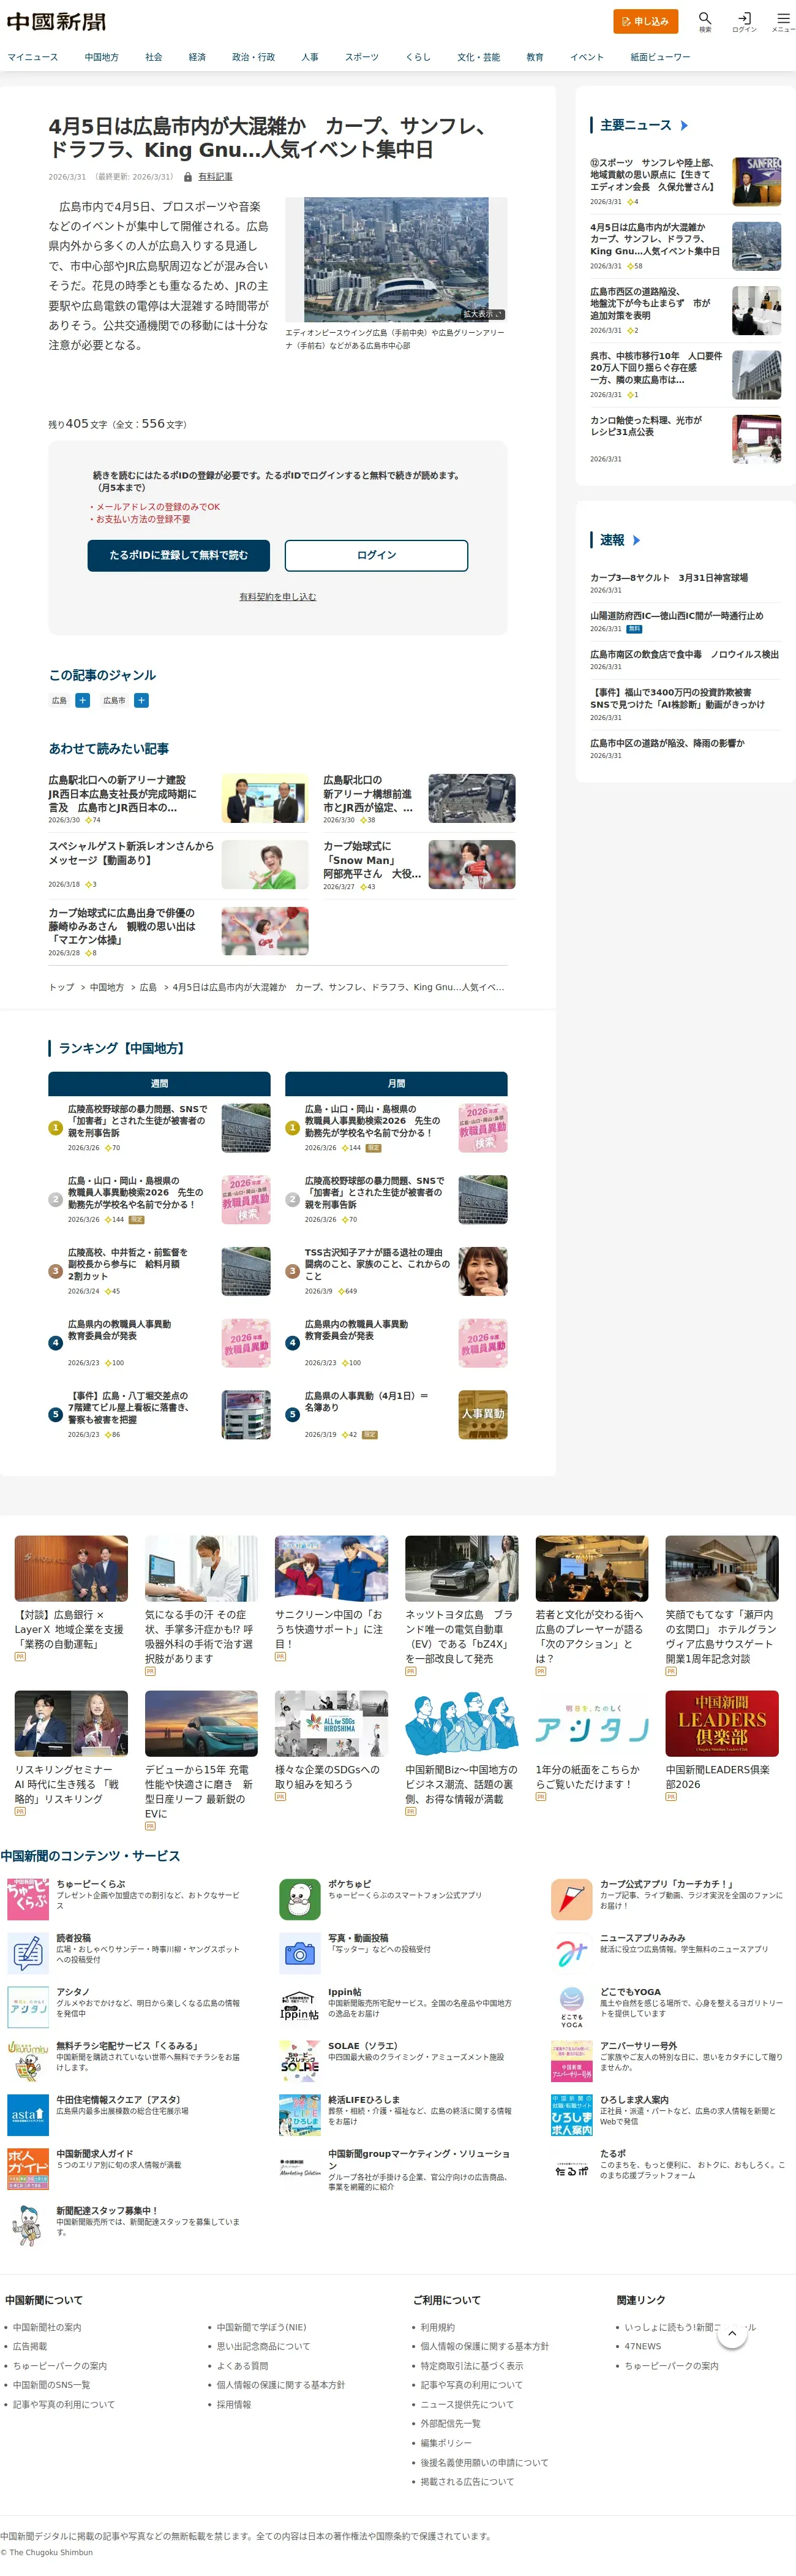
Task: Click the 有料契約を申し込む link
Action: pos(277,597)
